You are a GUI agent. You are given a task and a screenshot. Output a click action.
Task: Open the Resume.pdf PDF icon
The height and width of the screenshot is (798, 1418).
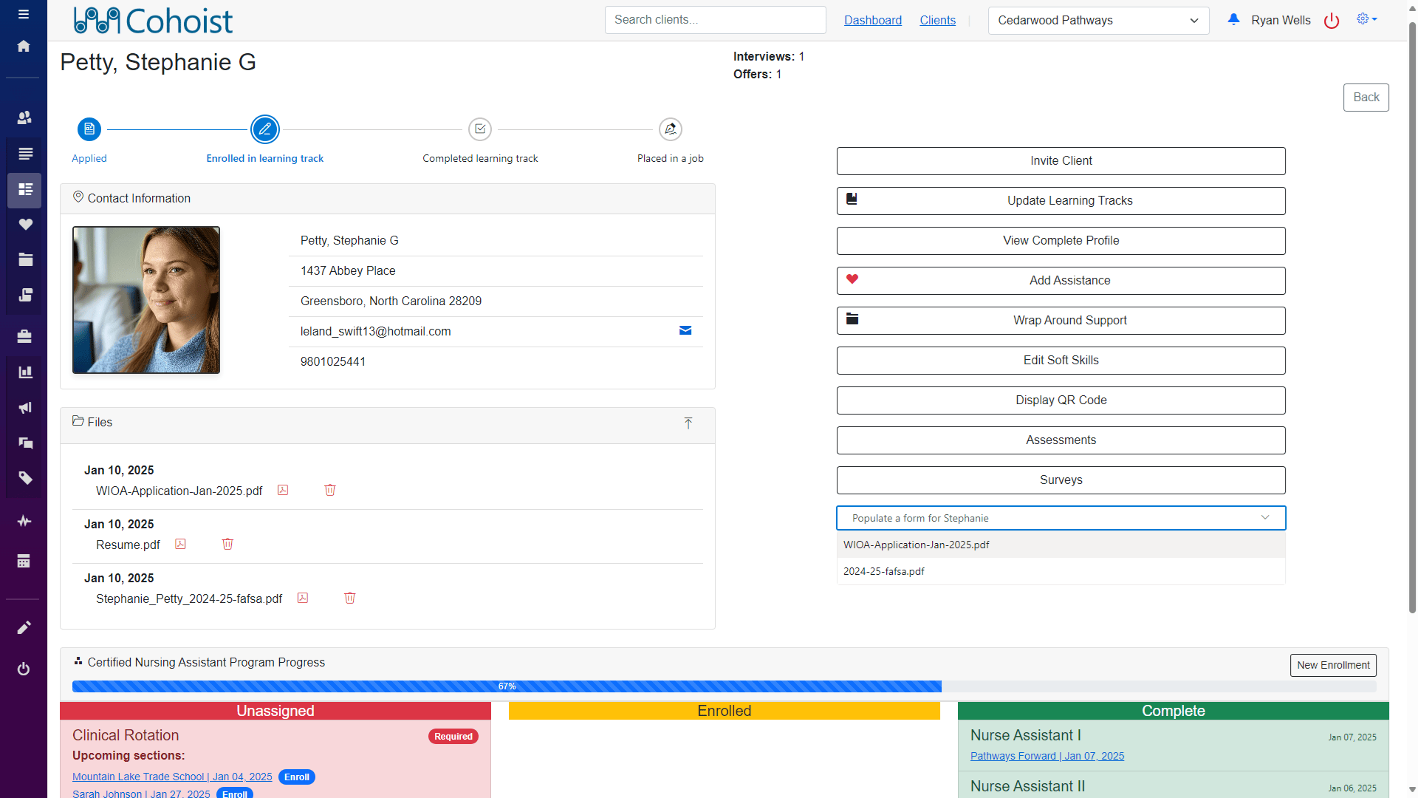[x=180, y=544]
